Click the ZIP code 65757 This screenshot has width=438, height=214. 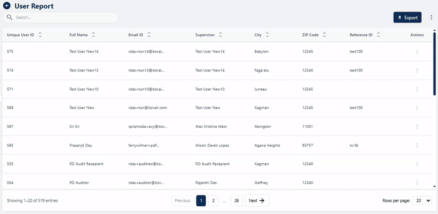(307, 145)
